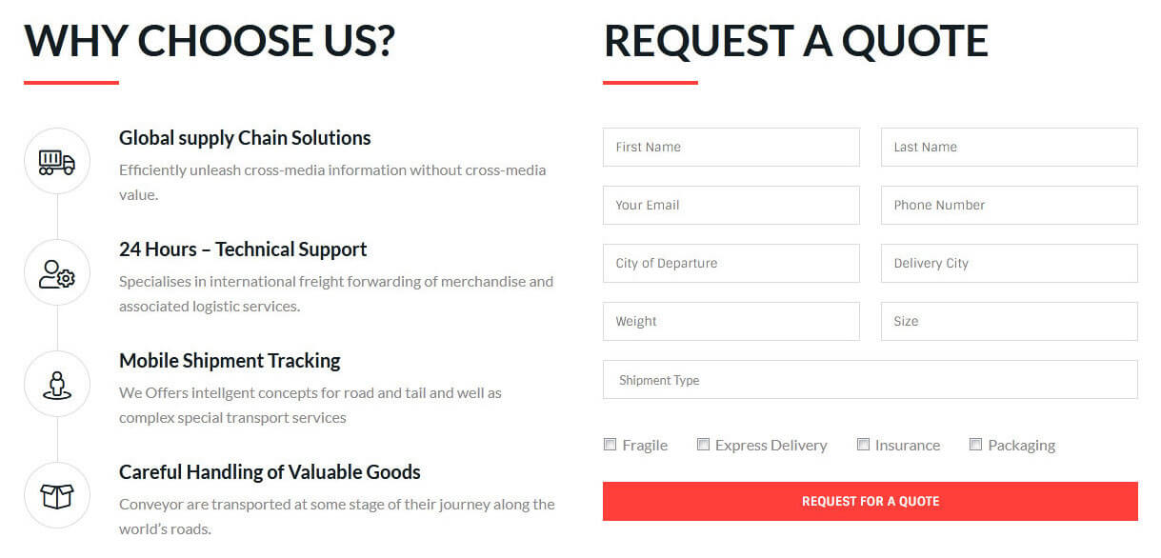Toggle the Packaging checkbox
The image size is (1161, 558).
976,445
